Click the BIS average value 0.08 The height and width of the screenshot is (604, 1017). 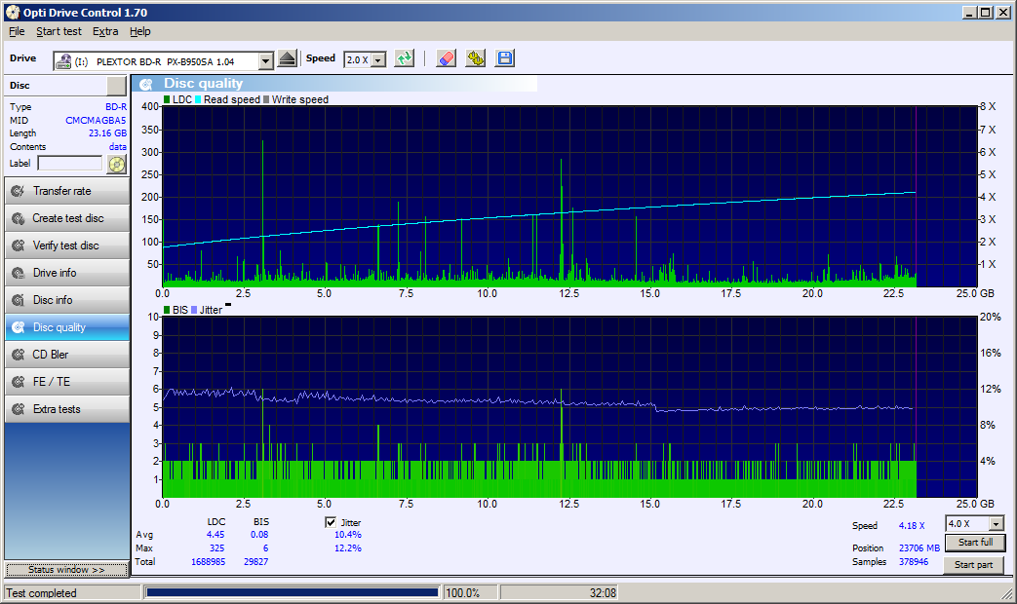click(x=259, y=535)
